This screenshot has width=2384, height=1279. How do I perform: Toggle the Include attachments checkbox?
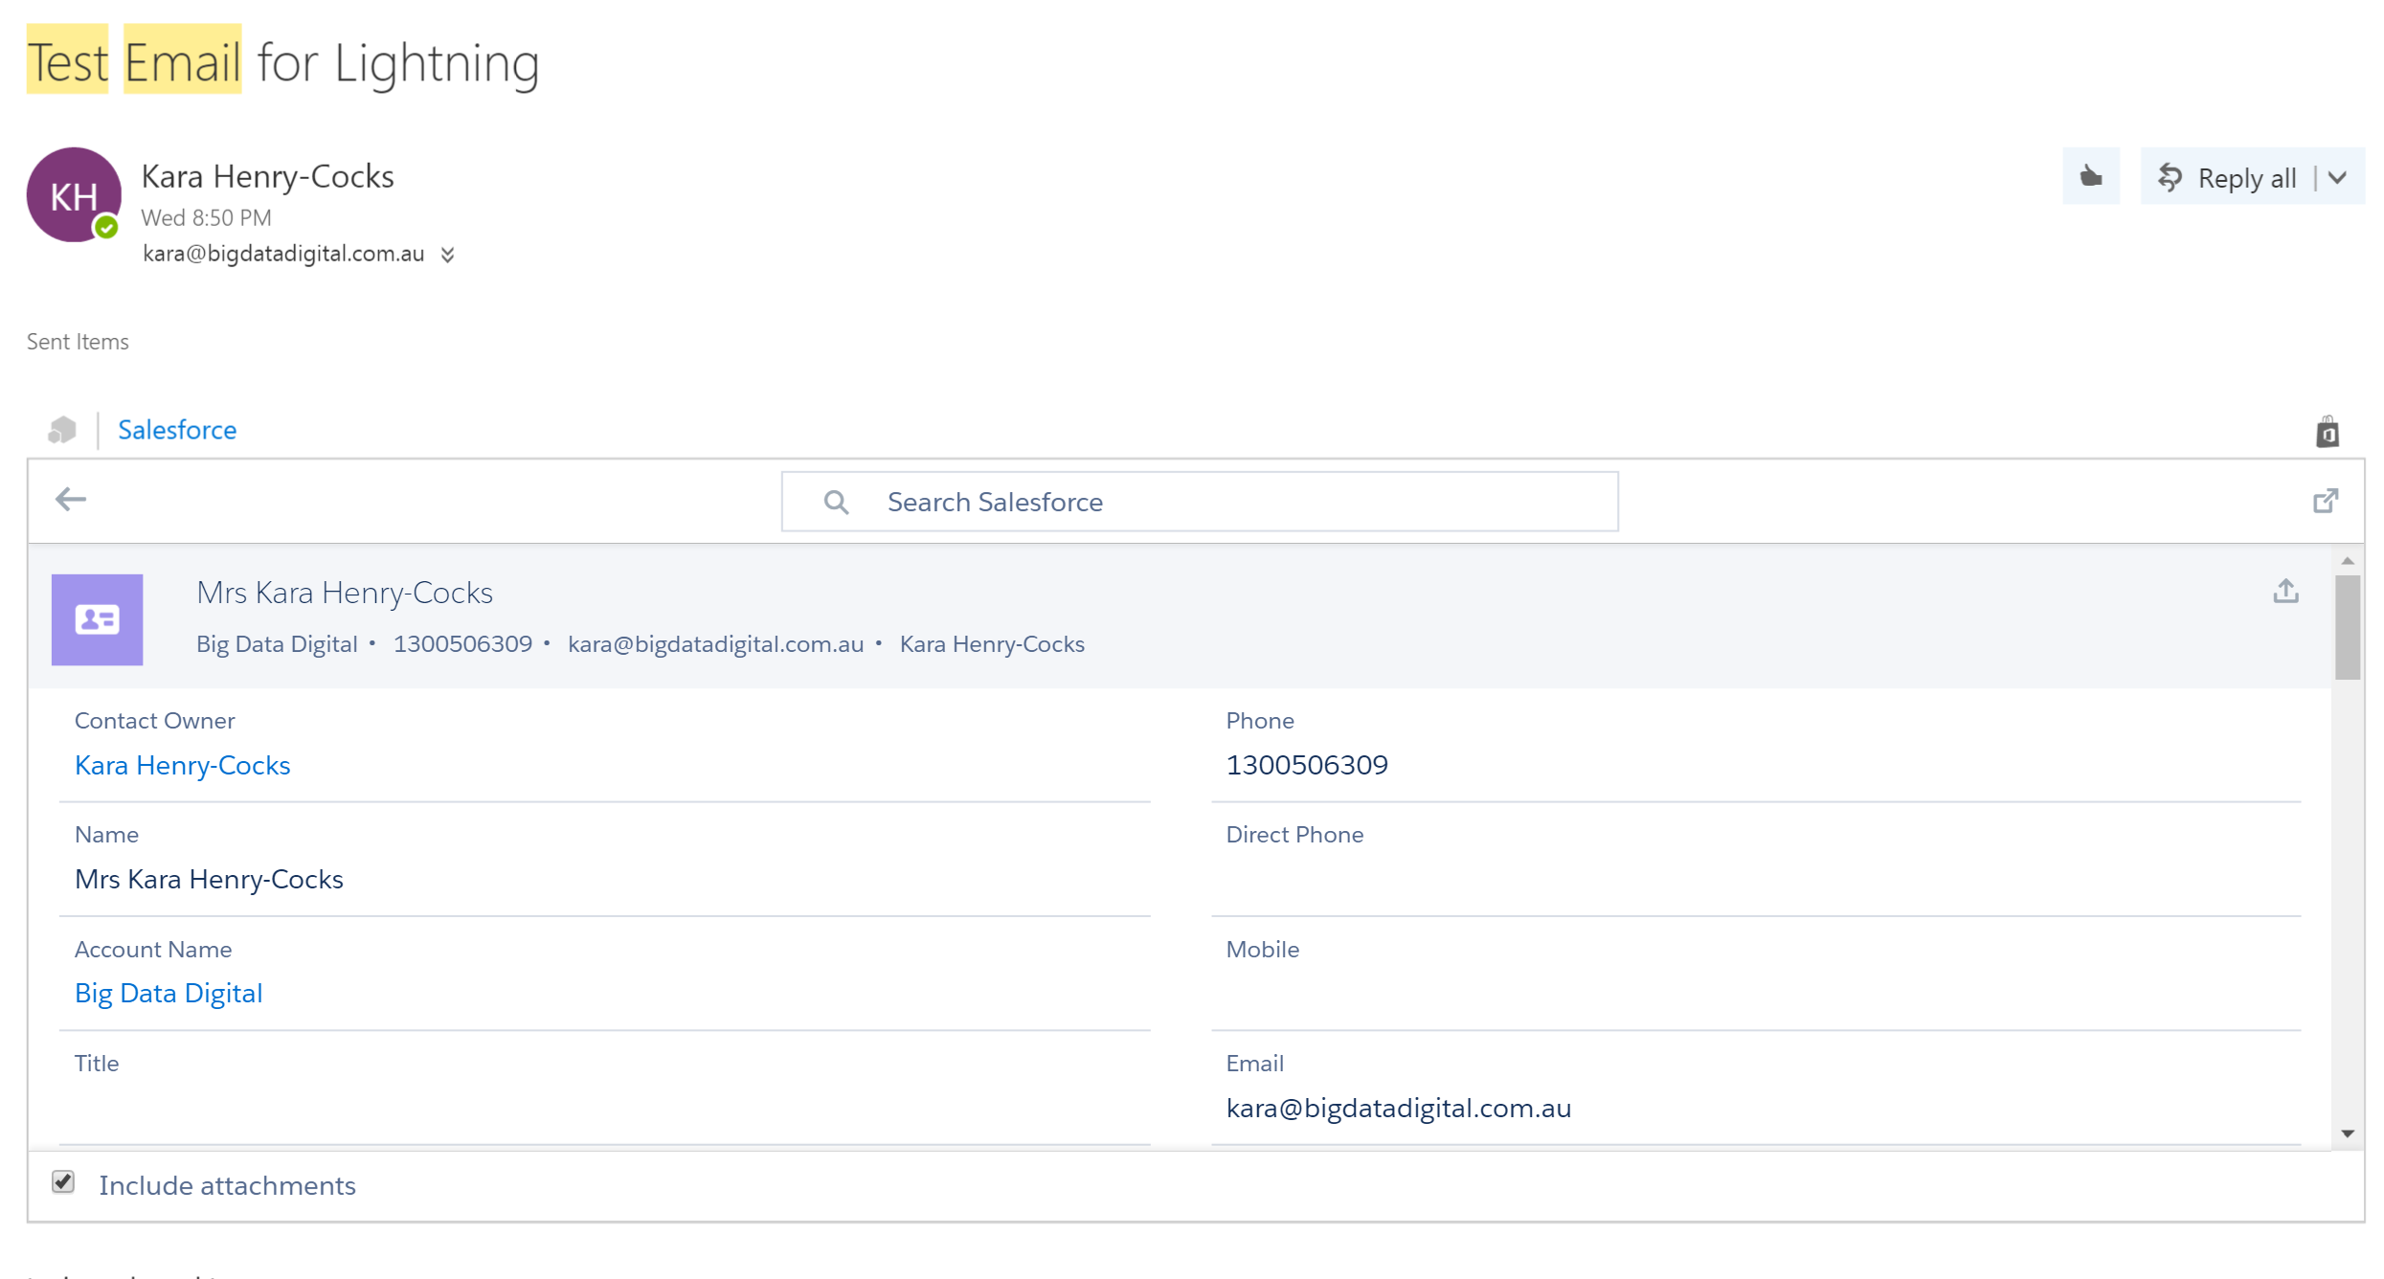(63, 1182)
